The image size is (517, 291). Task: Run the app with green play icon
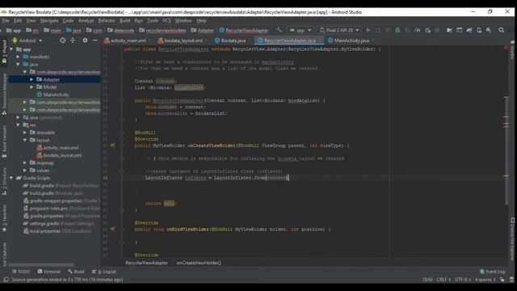click(x=368, y=30)
